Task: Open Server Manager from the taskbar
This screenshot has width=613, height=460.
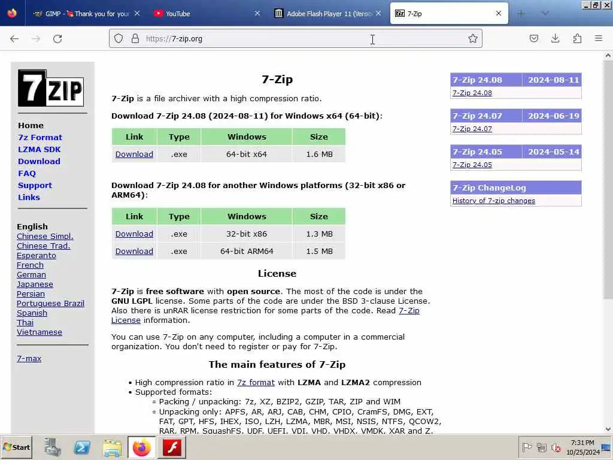Action: coord(53,447)
